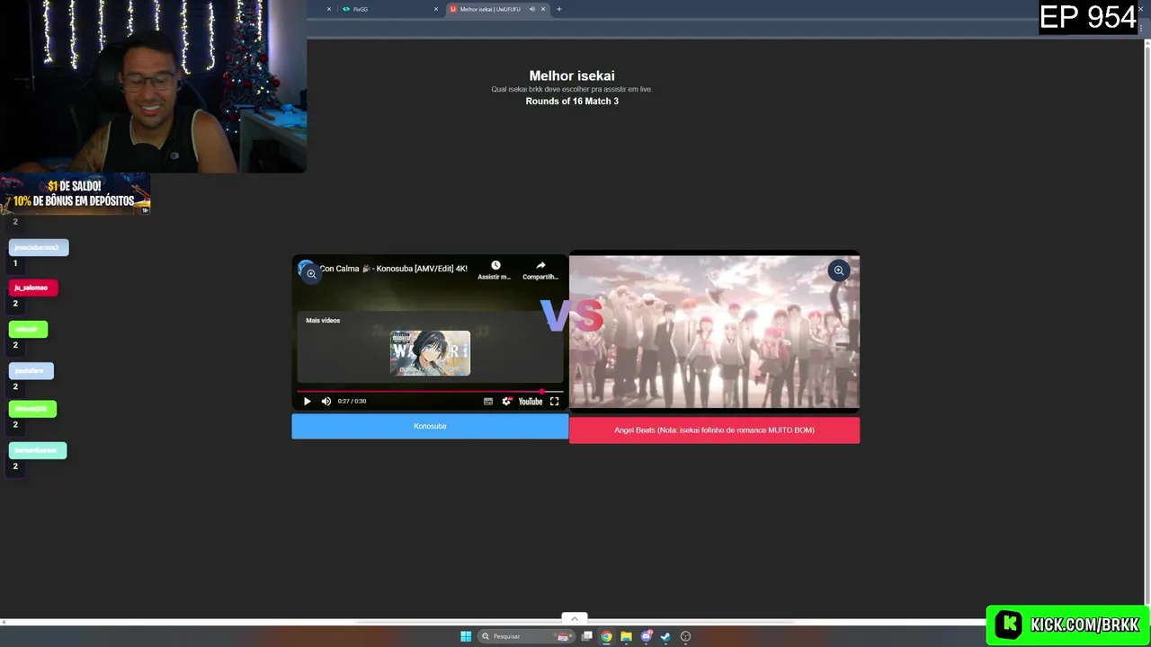Click the Rounds of 16 Match 3 text

pyautogui.click(x=572, y=102)
